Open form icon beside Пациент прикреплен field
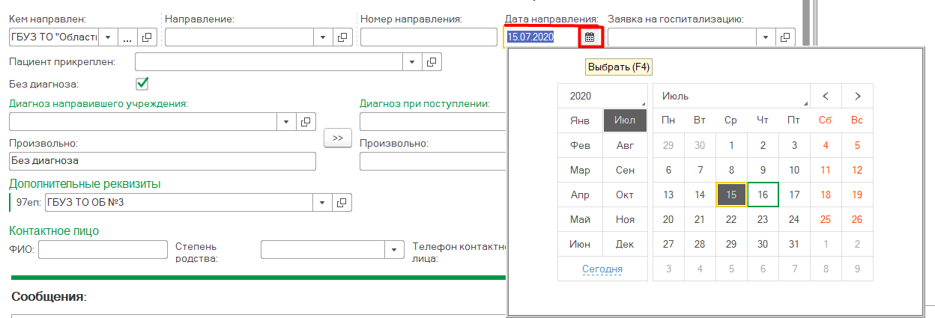 pyautogui.click(x=432, y=62)
